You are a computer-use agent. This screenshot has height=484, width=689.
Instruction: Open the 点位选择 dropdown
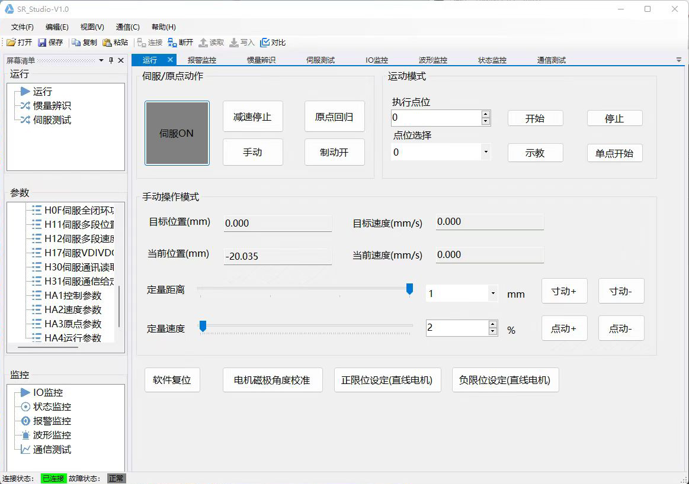click(486, 152)
